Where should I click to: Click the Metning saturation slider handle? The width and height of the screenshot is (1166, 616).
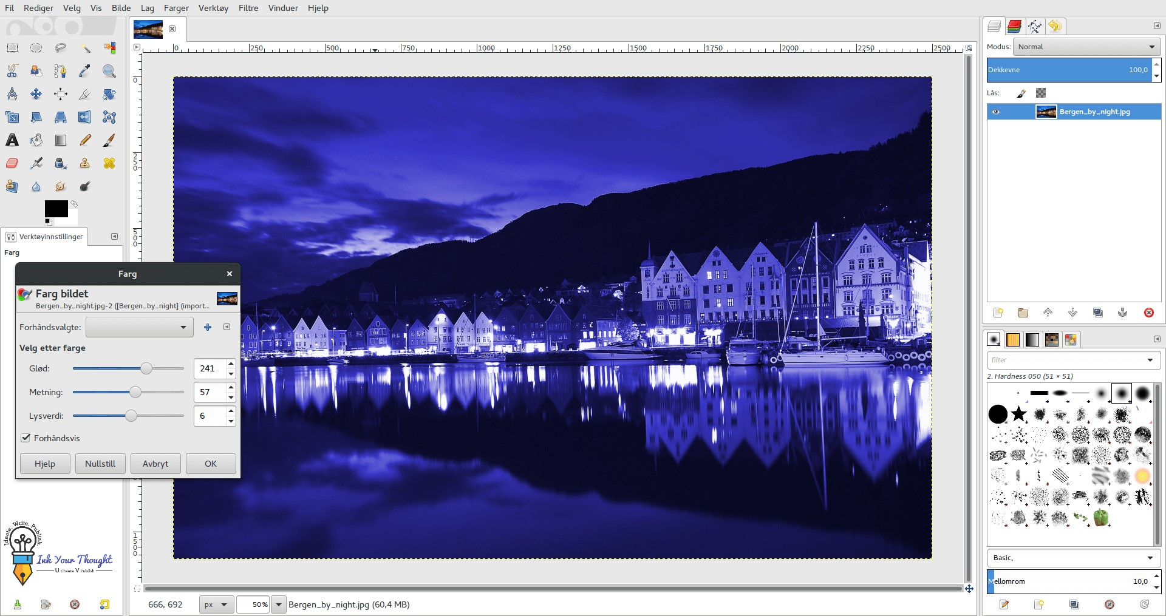pos(135,392)
